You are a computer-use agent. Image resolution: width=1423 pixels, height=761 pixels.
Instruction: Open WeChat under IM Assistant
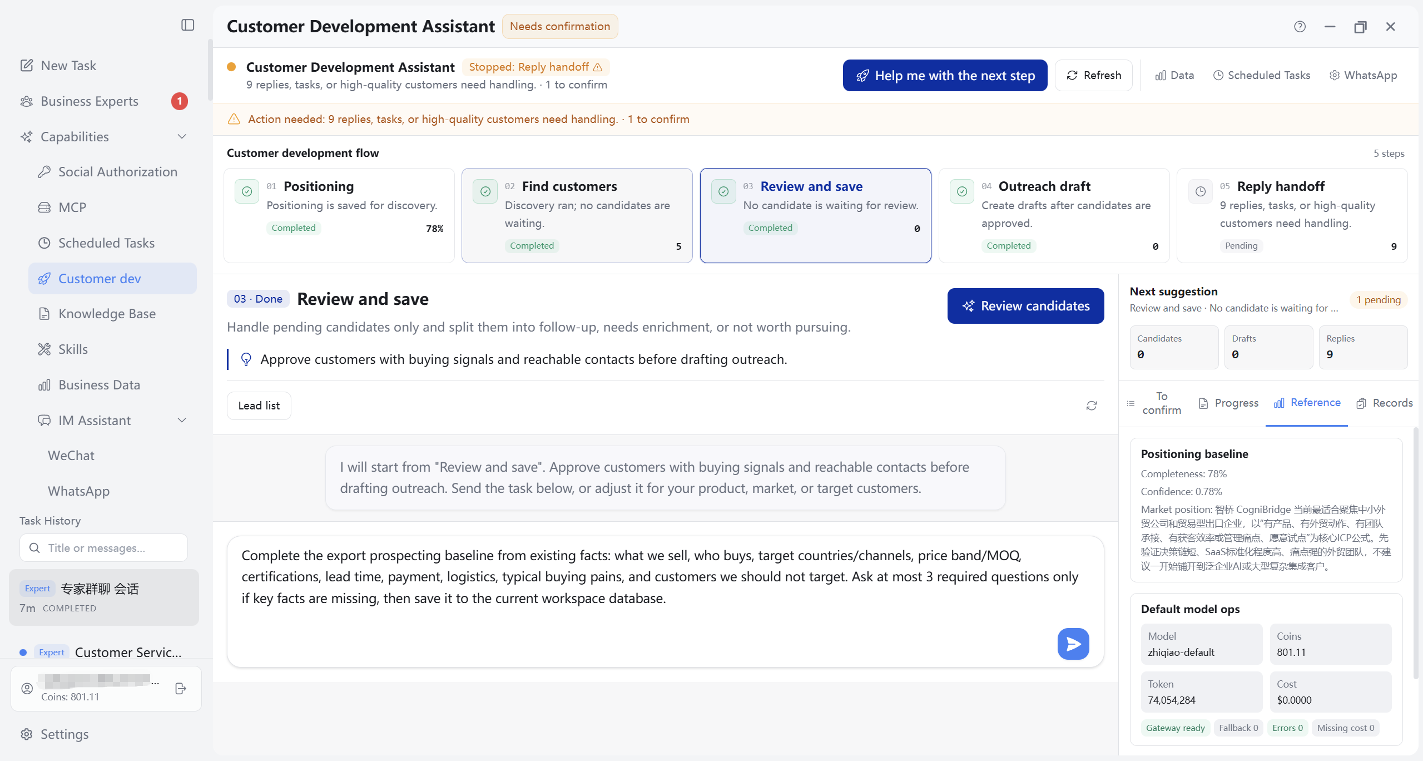[x=71, y=456]
